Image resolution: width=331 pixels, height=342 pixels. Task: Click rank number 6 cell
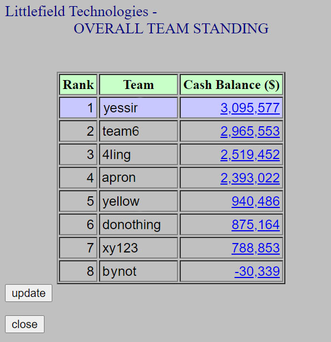78,225
